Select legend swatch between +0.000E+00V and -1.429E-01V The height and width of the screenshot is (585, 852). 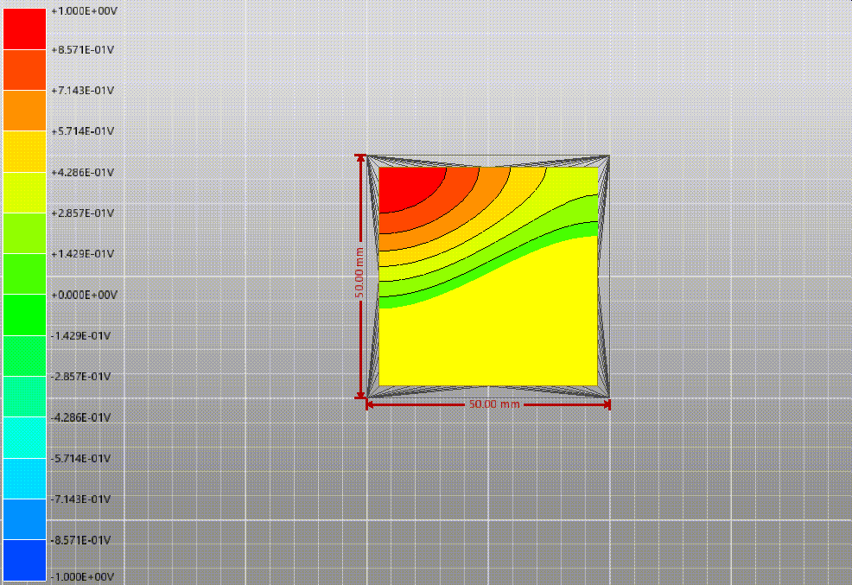pyautogui.click(x=24, y=315)
